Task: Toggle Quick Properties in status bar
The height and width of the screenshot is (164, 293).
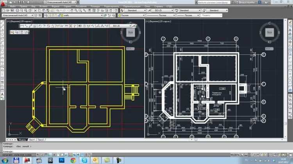Action: [86, 155]
